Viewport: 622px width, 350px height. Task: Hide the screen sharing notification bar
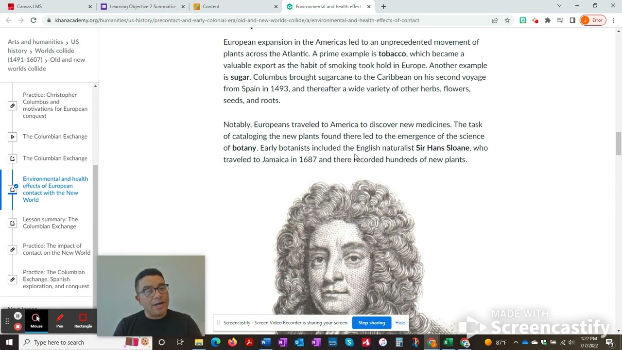pos(400,323)
